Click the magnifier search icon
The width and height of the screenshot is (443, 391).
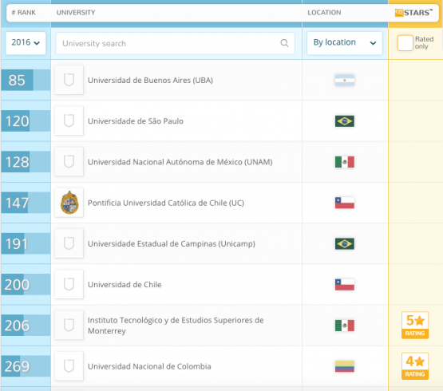pyautogui.click(x=284, y=43)
